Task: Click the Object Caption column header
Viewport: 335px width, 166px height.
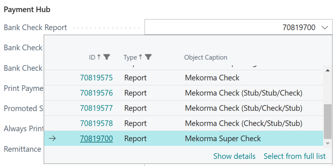Action: click(206, 57)
